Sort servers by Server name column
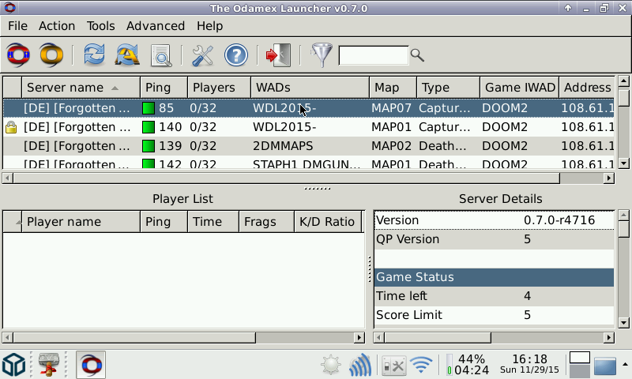The height and width of the screenshot is (379, 632). tap(81, 88)
